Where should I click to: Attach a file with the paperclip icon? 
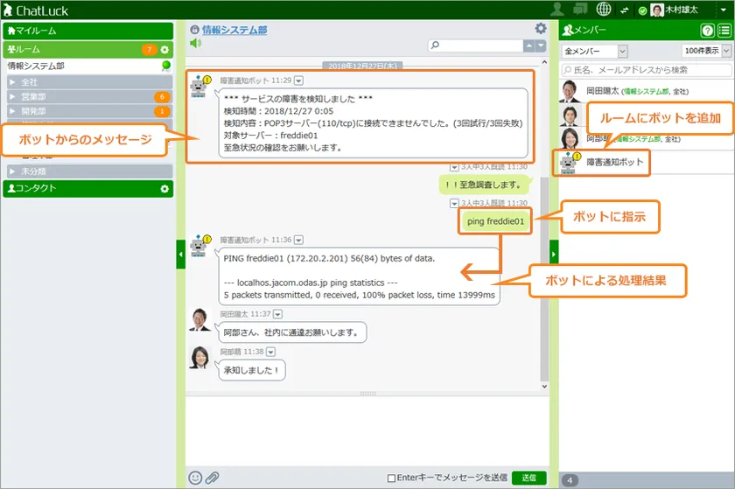point(211,478)
